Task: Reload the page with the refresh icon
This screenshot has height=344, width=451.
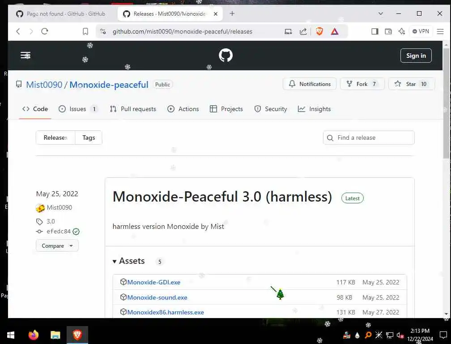Action: (45, 31)
